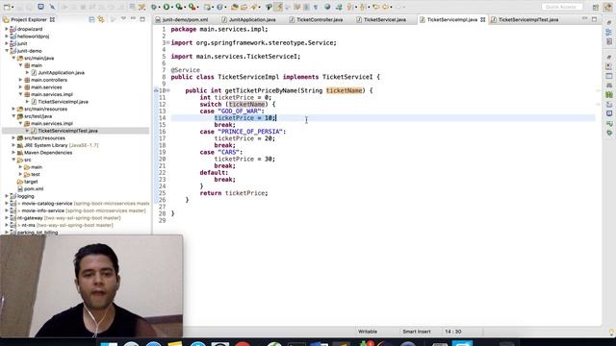Click the External Tools run icon

tap(192, 7)
